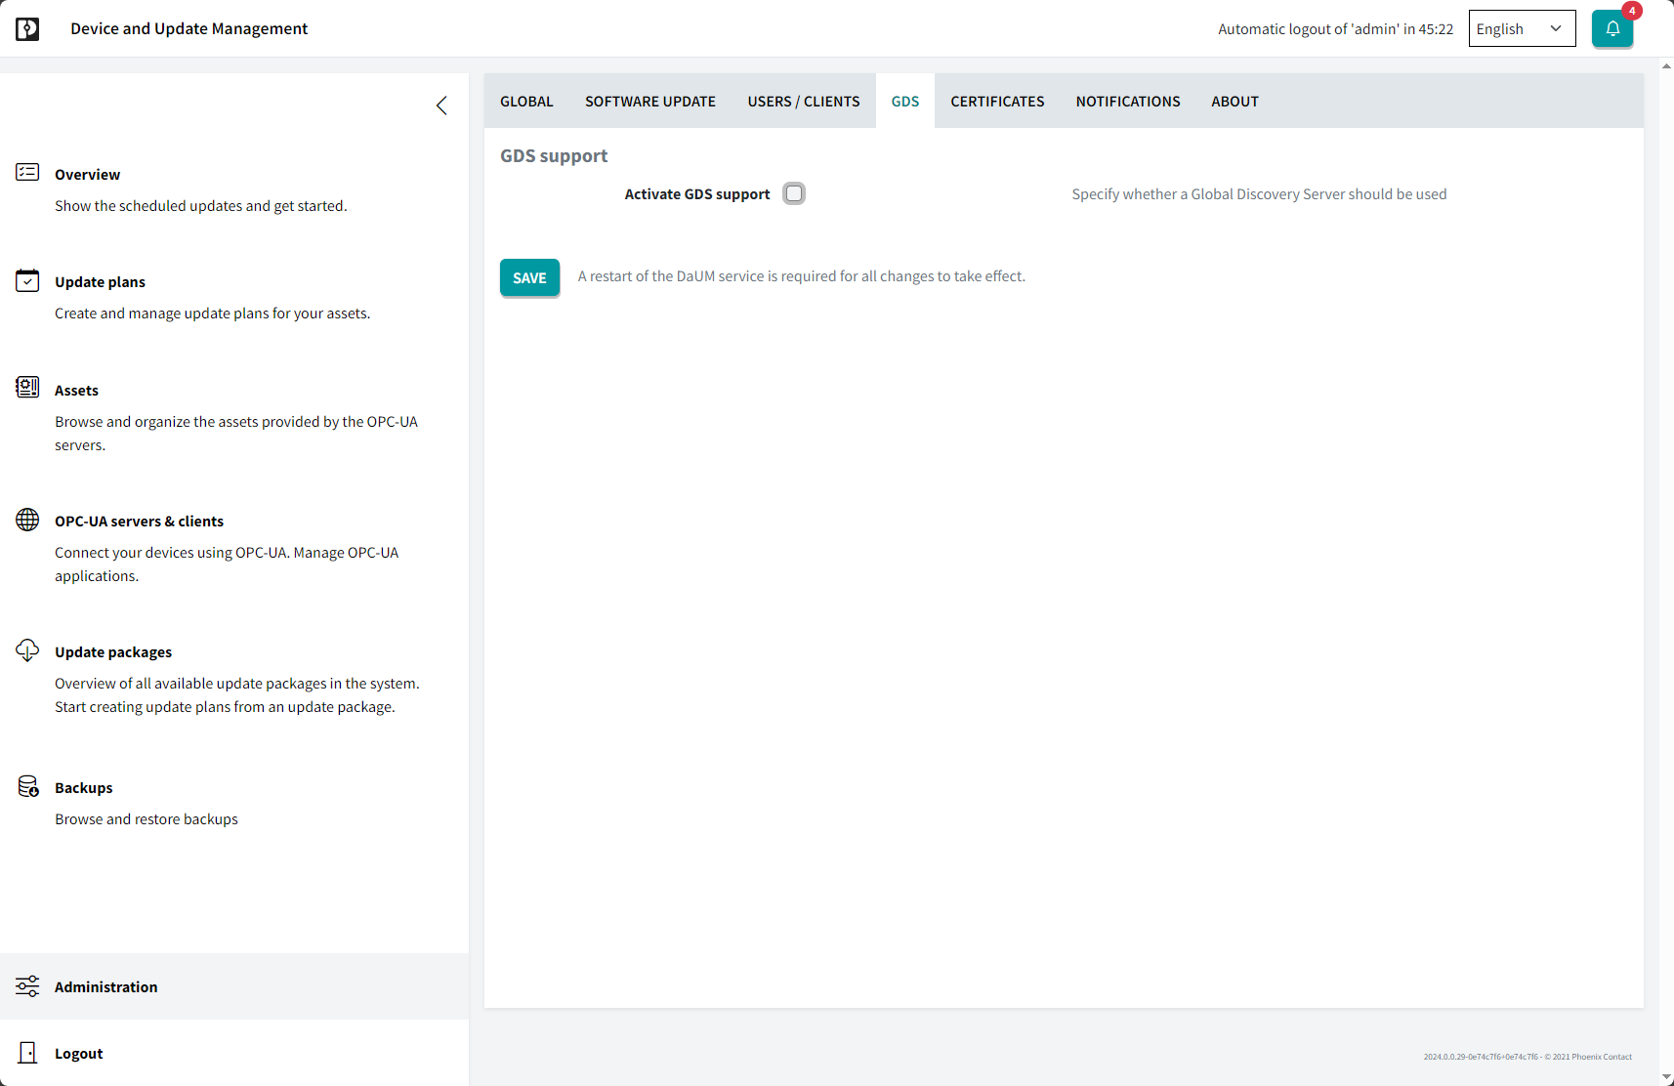Image resolution: width=1674 pixels, height=1086 pixels.
Task: Click the Administration sliders icon
Action: point(27,986)
